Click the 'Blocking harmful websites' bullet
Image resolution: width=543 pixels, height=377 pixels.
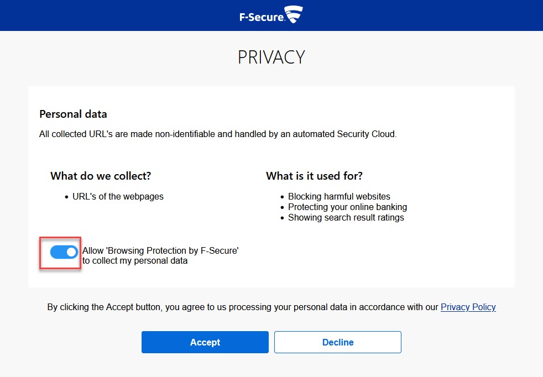(339, 196)
